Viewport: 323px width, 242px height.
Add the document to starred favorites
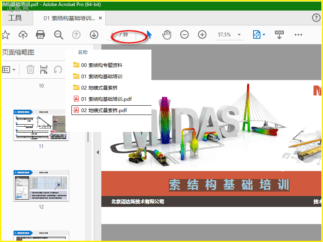tap(6, 35)
